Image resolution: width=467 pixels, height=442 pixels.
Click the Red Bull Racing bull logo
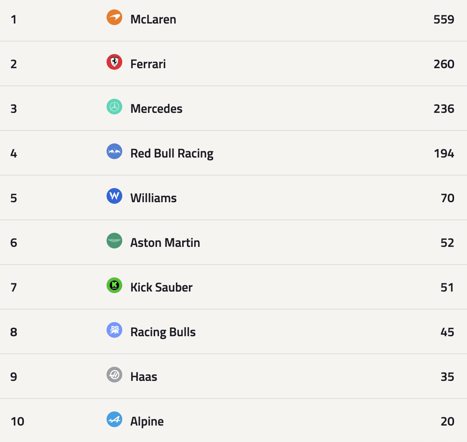coord(114,152)
